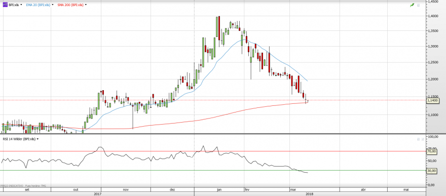Click the 2018 year label on time axis
The height and width of the screenshot is (196, 446).
point(309,194)
